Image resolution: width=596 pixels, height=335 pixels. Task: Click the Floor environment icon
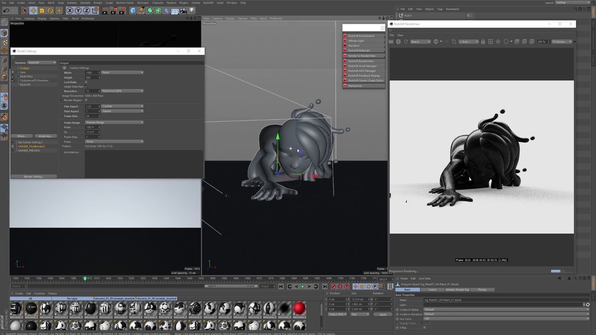175,10
